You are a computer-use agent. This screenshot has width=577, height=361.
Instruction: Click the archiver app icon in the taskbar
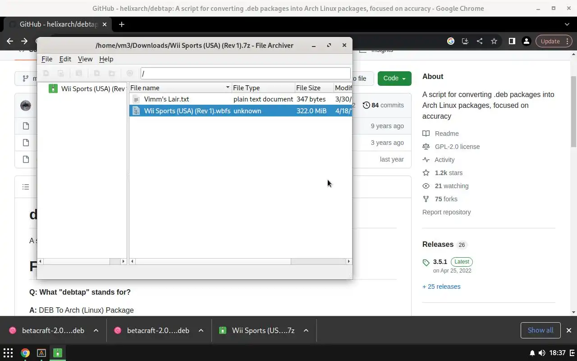[57, 353]
